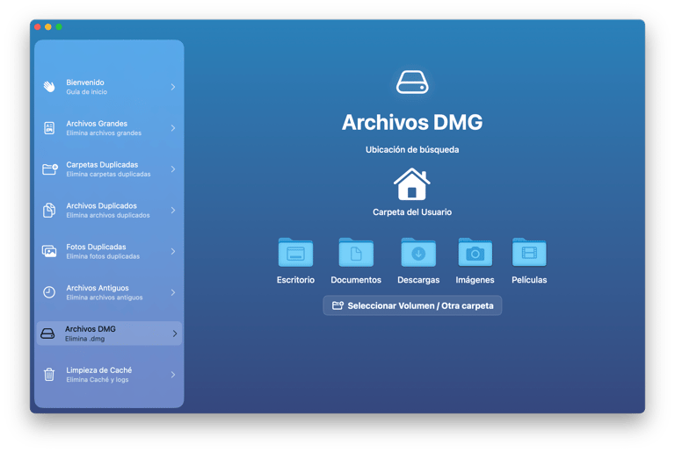Expand the Carpetas Duplicadas chevron arrow
The image size is (675, 452).
point(173,169)
